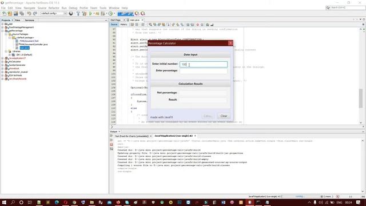The image size is (366, 206).
Task: Click the running task progress bar
Action: tap(301, 196)
